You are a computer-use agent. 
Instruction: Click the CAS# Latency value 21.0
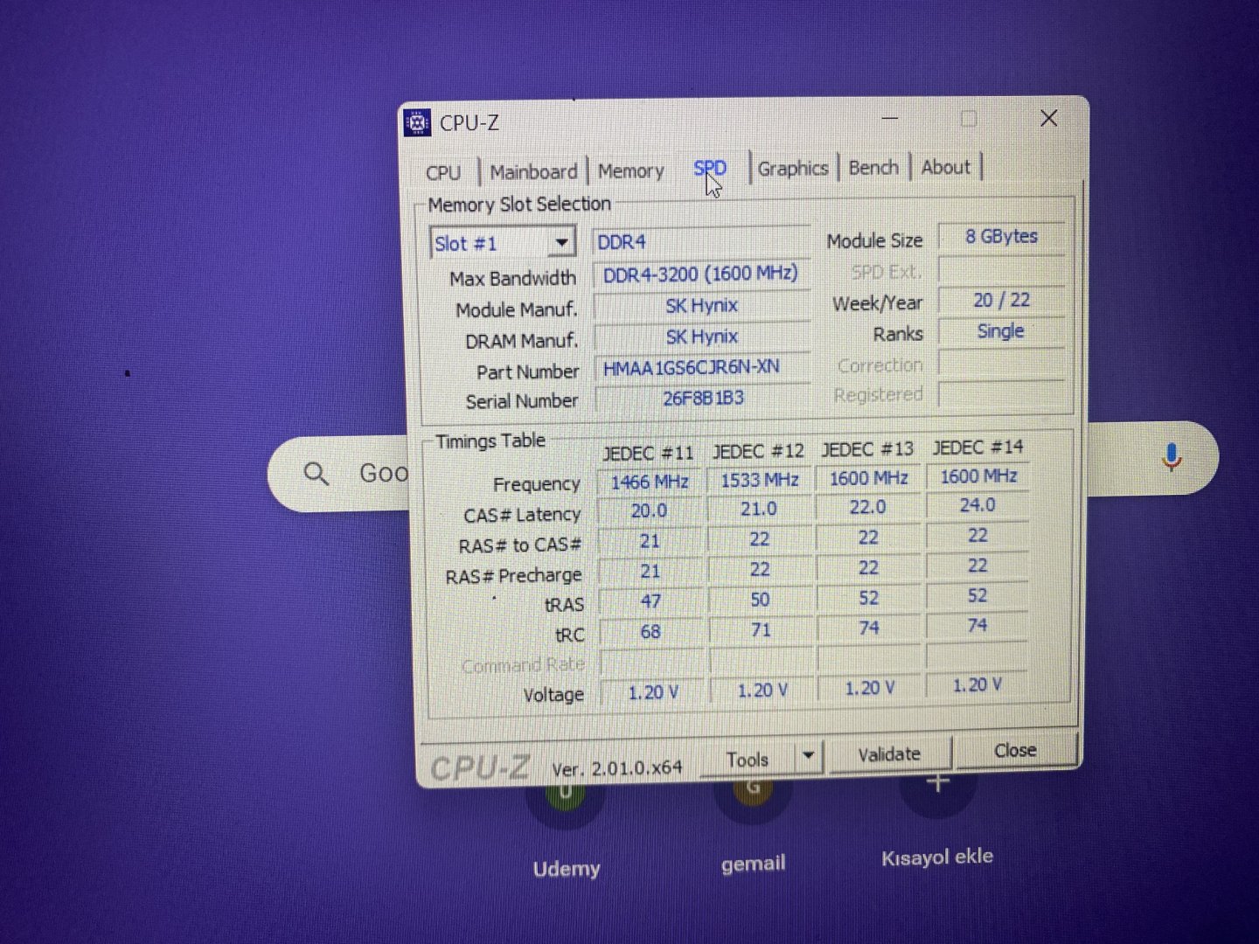click(759, 509)
